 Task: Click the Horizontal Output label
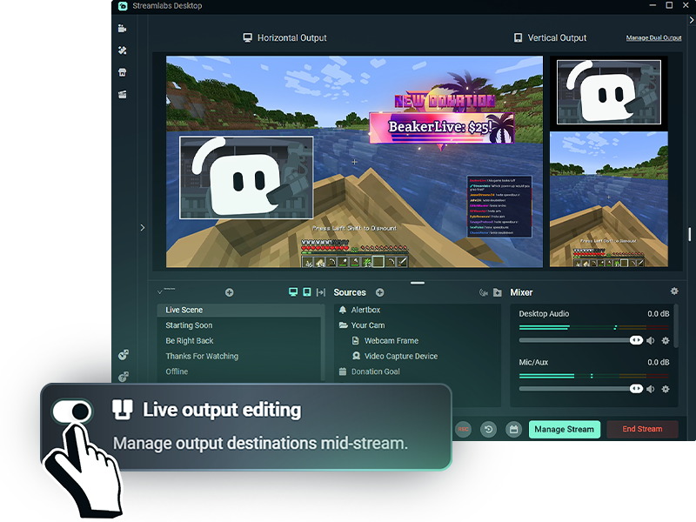(292, 37)
